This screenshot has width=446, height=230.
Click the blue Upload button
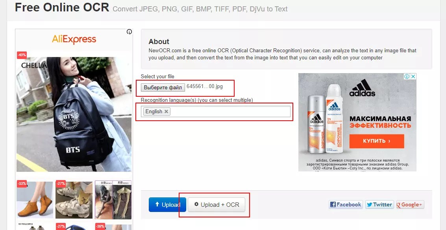(167, 204)
